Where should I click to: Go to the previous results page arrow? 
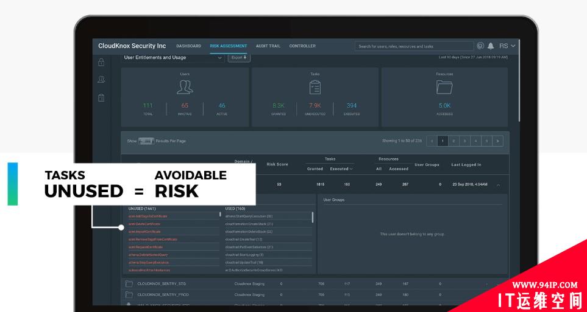pos(432,141)
